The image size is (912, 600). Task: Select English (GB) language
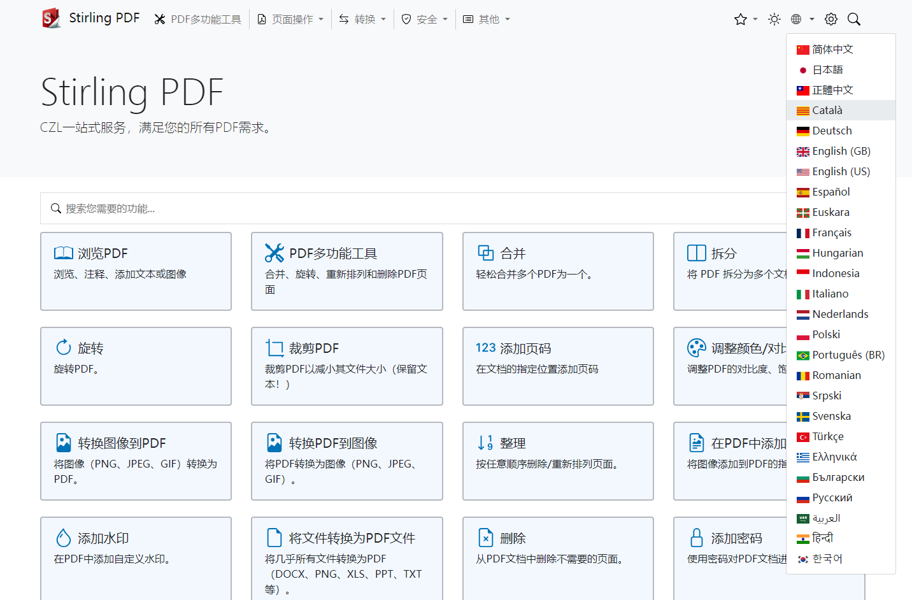coord(841,151)
